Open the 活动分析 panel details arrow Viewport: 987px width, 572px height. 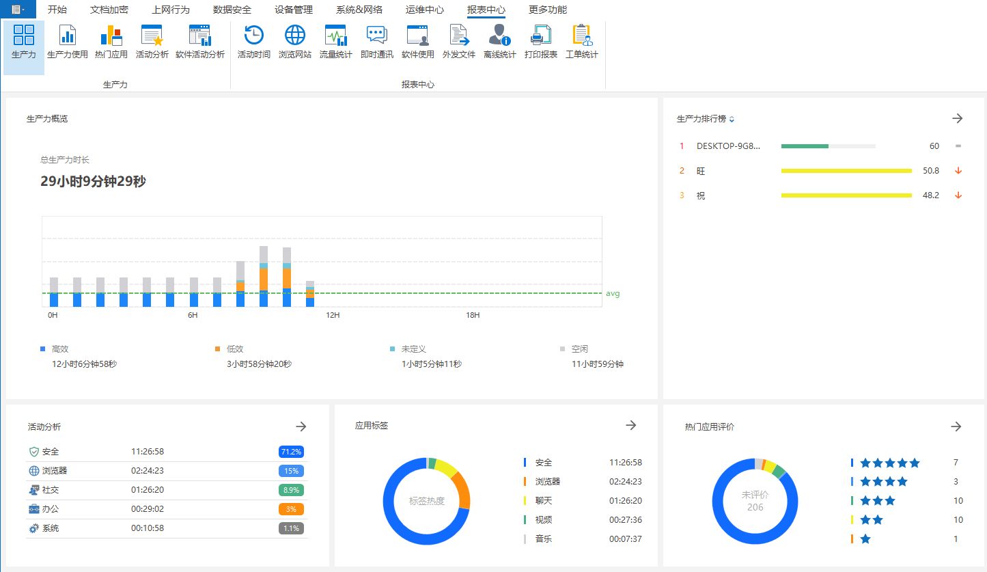point(301,426)
